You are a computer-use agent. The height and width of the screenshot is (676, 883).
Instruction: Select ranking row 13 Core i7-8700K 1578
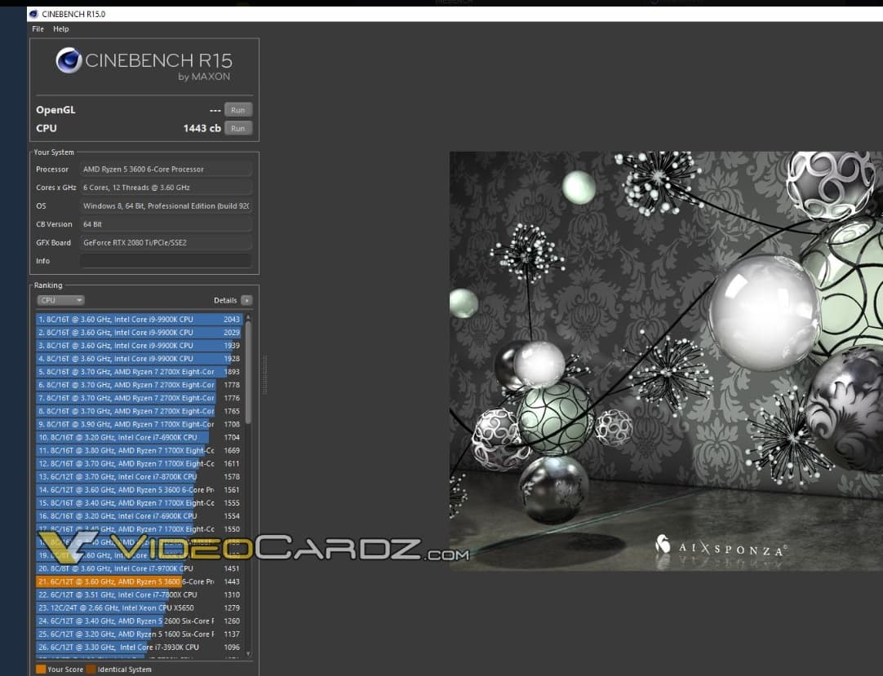tap(140, 477)
